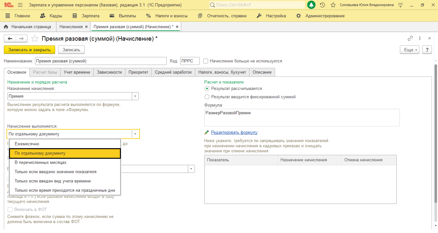The height and width of the screenshot is (233, 438).
Task: Click Записать и закрыть button
Action: point(29,50)
